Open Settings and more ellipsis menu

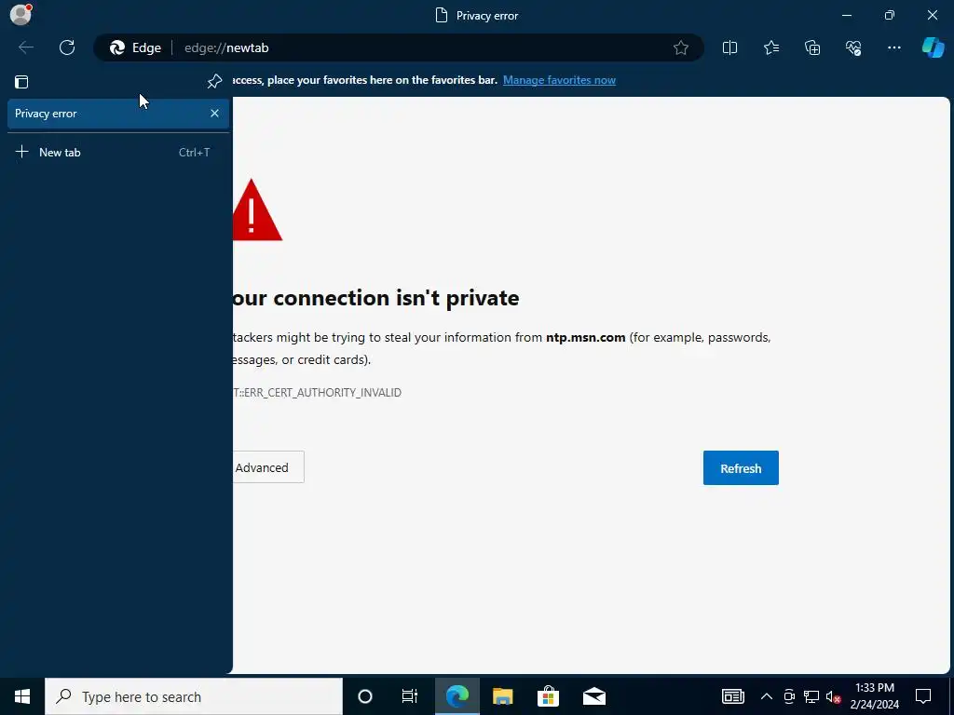click(x=893, y=47)
